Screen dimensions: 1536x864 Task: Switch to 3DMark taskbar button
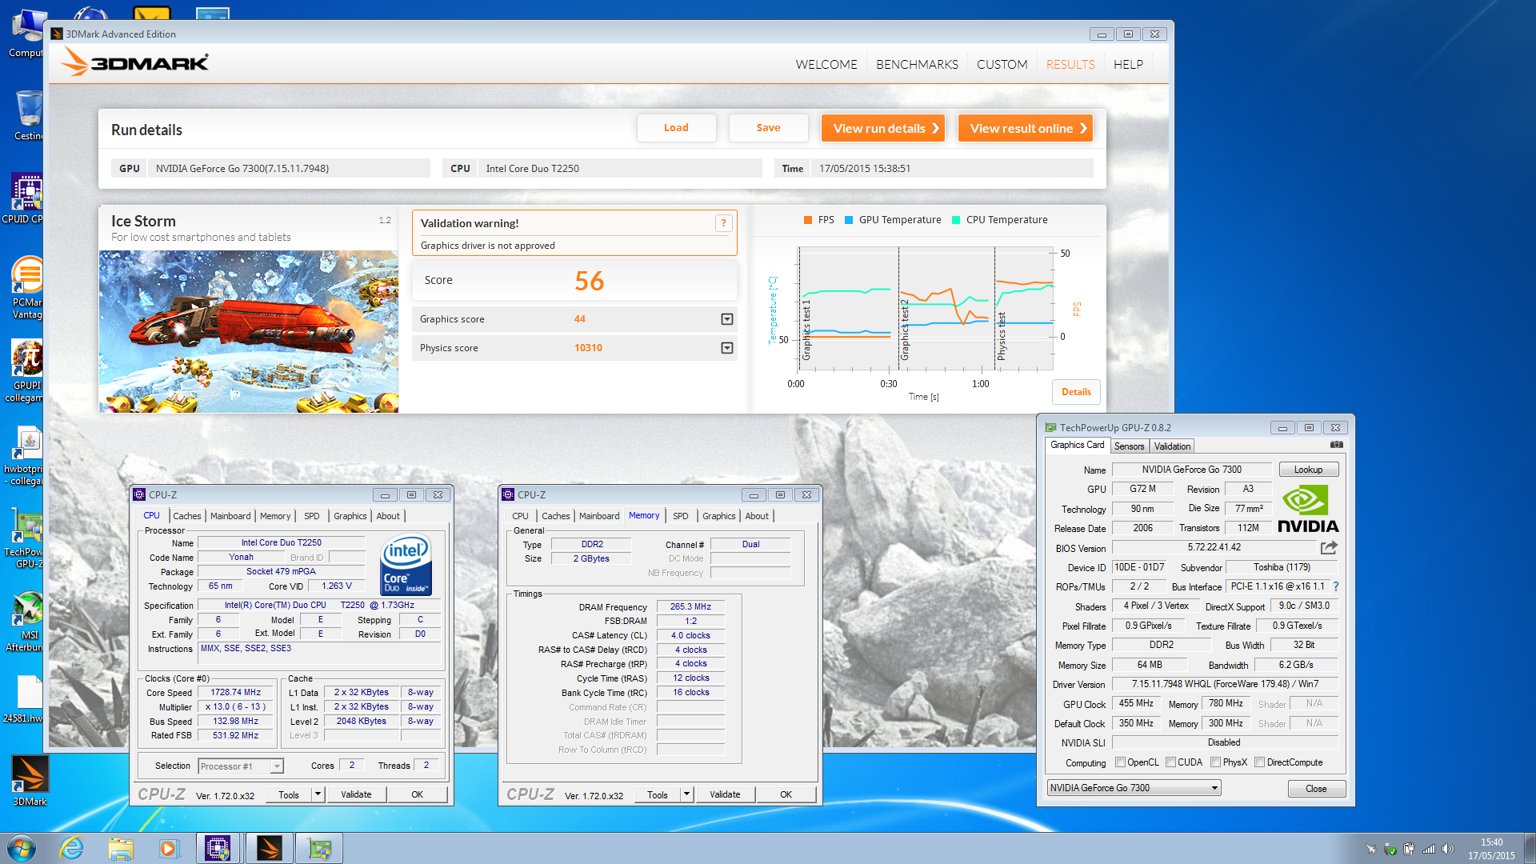(x=269, y=848)
